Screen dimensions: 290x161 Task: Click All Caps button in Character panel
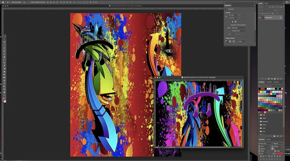266,156
